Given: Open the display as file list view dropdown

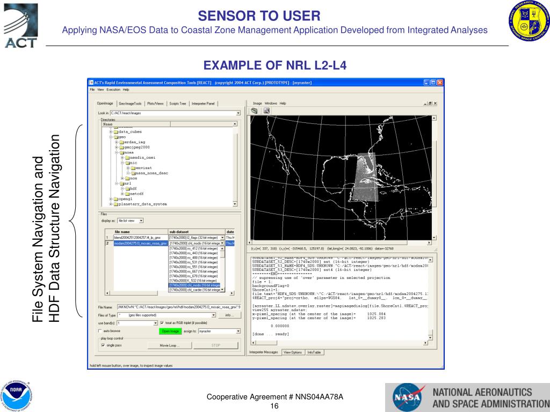Looking at the screenshot, I should pos(141,220).
